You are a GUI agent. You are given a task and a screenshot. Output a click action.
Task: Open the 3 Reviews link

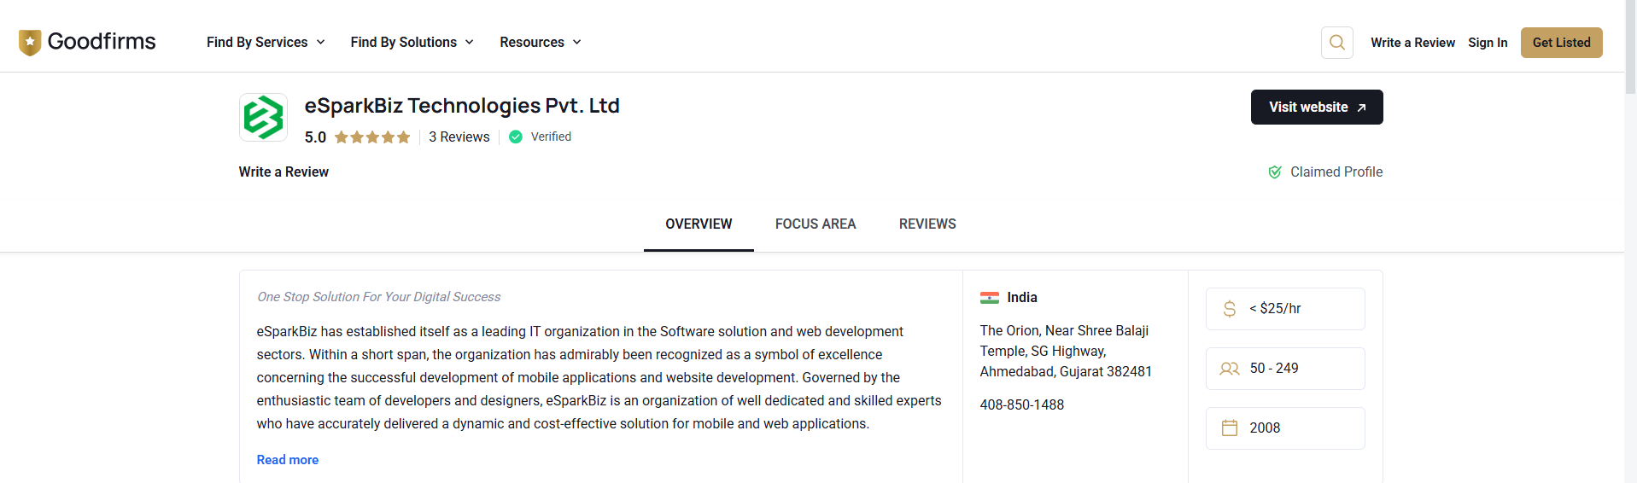pyautogui.click(x=459, y=137)
